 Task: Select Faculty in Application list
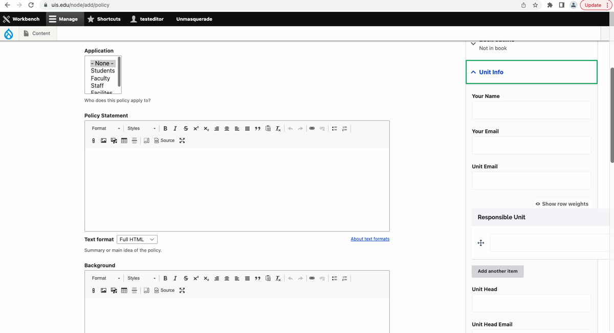click(x=100, y=79)
